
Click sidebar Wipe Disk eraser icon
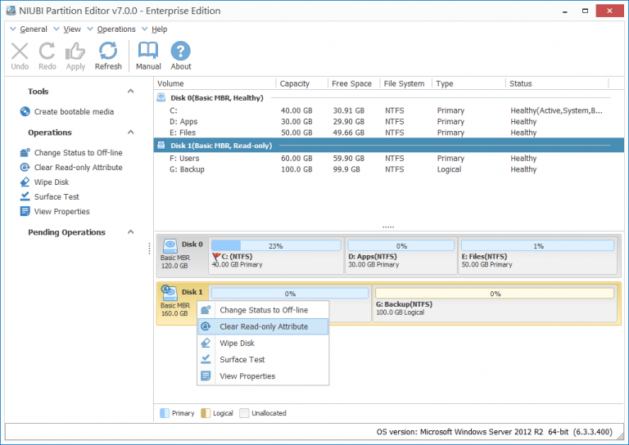click(x=25, y=182)
